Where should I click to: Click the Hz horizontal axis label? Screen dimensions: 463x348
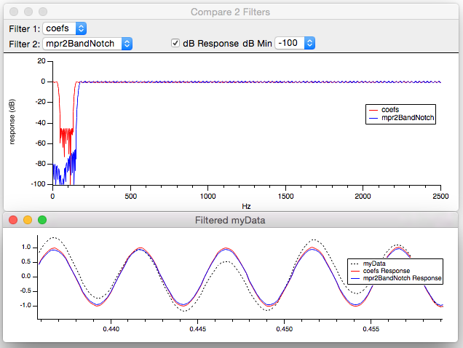pos(247,206)
